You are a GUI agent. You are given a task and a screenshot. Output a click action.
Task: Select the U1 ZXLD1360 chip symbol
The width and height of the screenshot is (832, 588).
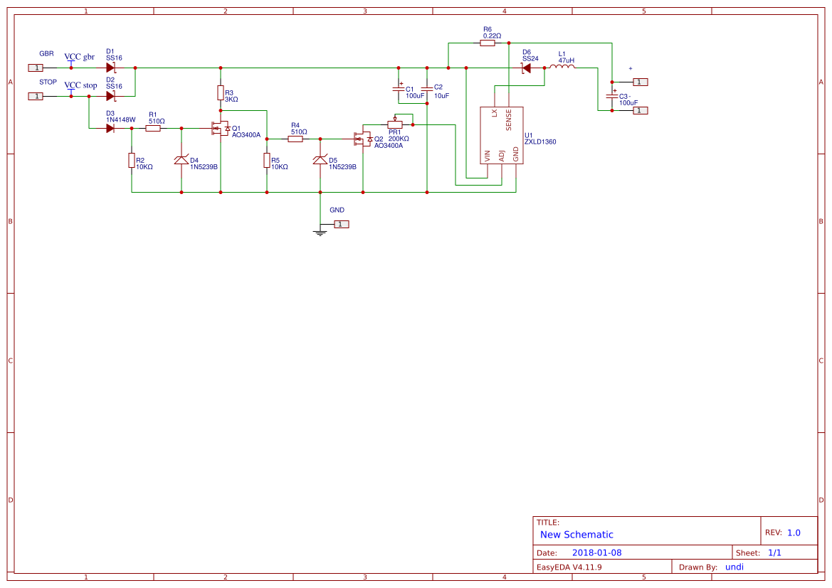(500, 135)
